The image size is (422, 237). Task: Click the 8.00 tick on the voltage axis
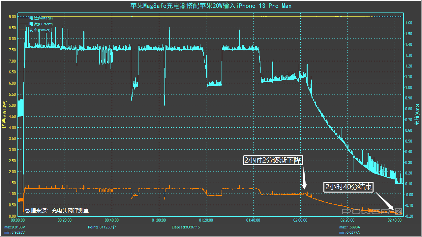pos(12,39)
